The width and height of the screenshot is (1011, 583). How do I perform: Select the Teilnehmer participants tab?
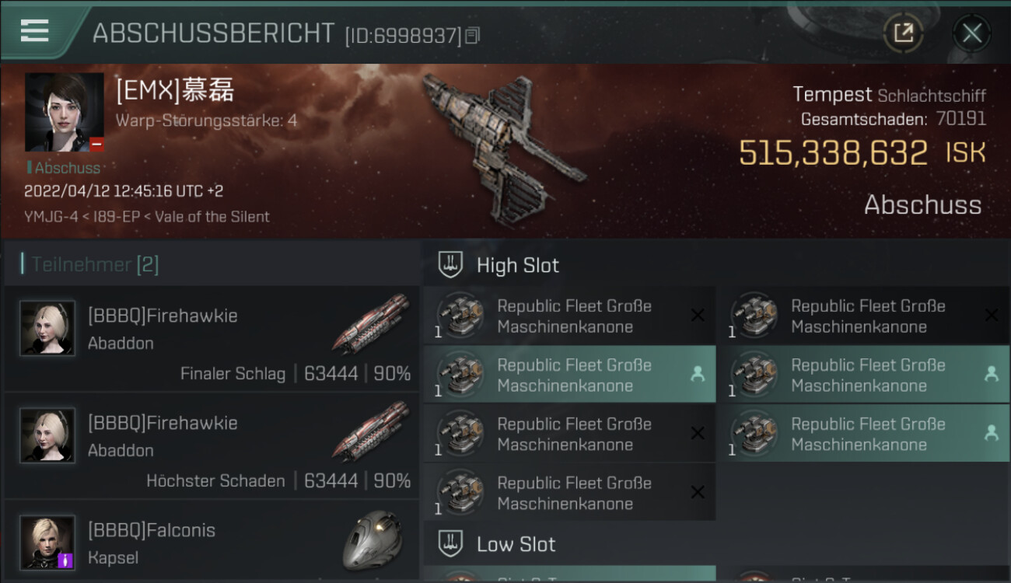click(95, 264)
